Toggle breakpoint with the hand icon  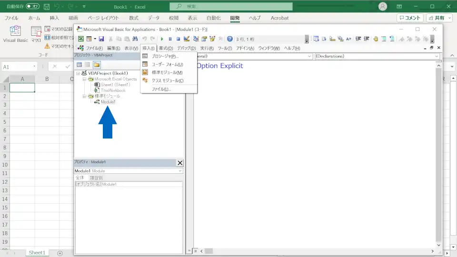[375, 39]
